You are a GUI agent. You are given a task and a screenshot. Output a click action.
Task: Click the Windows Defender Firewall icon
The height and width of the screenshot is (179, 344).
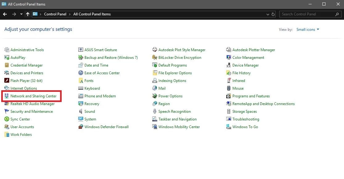click(81, 127)
